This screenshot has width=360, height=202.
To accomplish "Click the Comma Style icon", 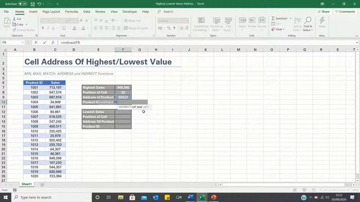I will [174, 28].
